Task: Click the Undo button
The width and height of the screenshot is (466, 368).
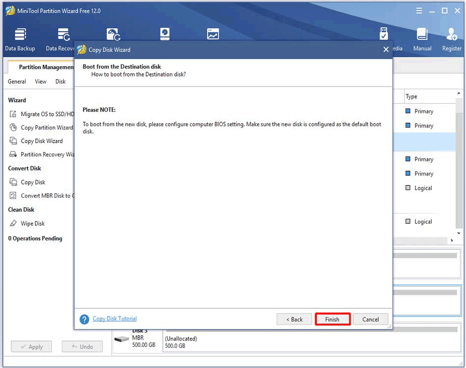Action: (x=82, y=346)
